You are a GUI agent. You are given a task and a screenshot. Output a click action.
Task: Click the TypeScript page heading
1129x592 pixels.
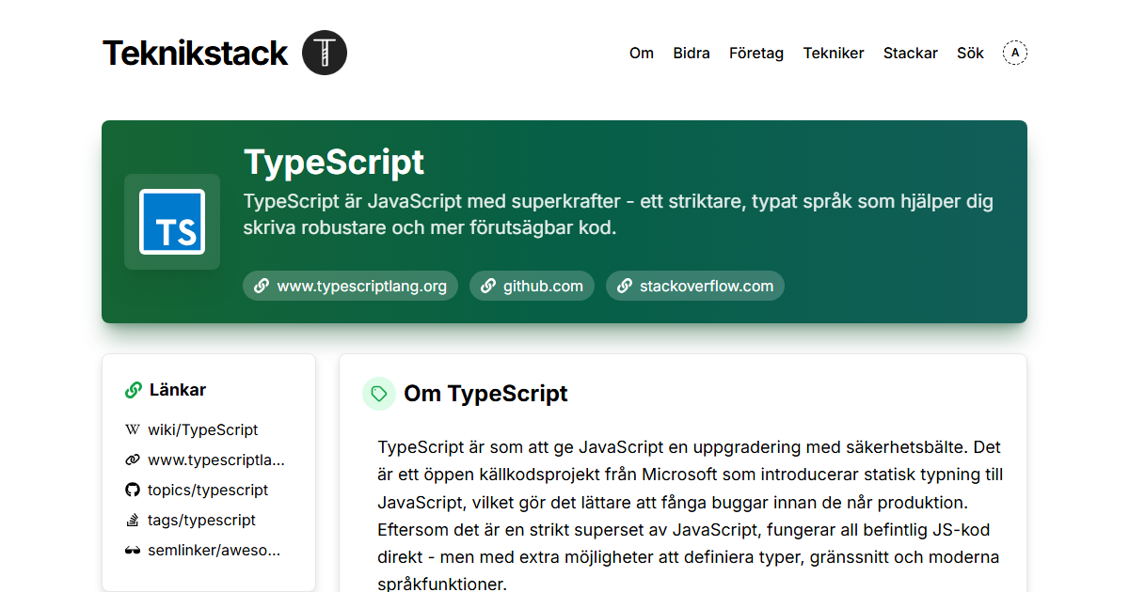click(334, 163)
